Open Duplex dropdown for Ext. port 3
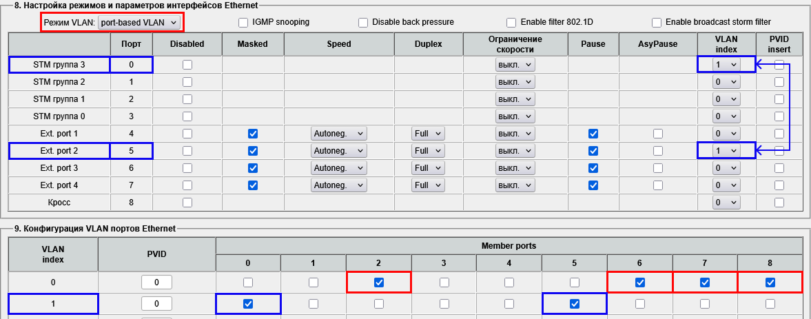This screenshot has height=319, width=811. (x=428, y=168)
